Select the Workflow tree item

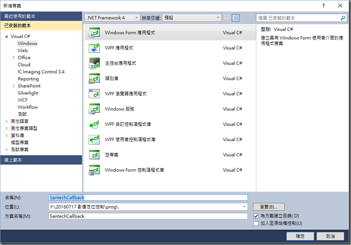[28, 107]
